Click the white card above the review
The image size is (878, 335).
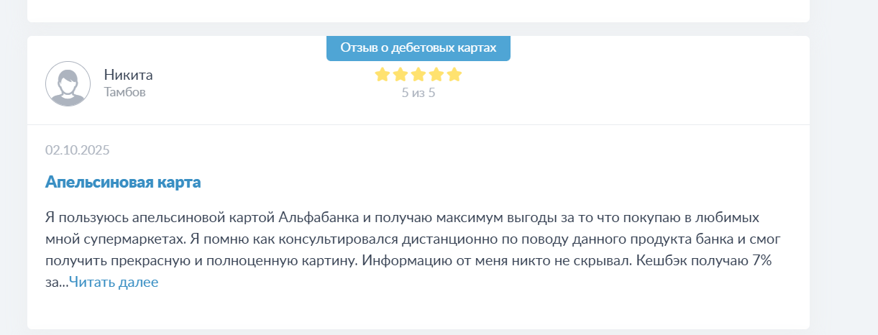click(x=418, y=10)
